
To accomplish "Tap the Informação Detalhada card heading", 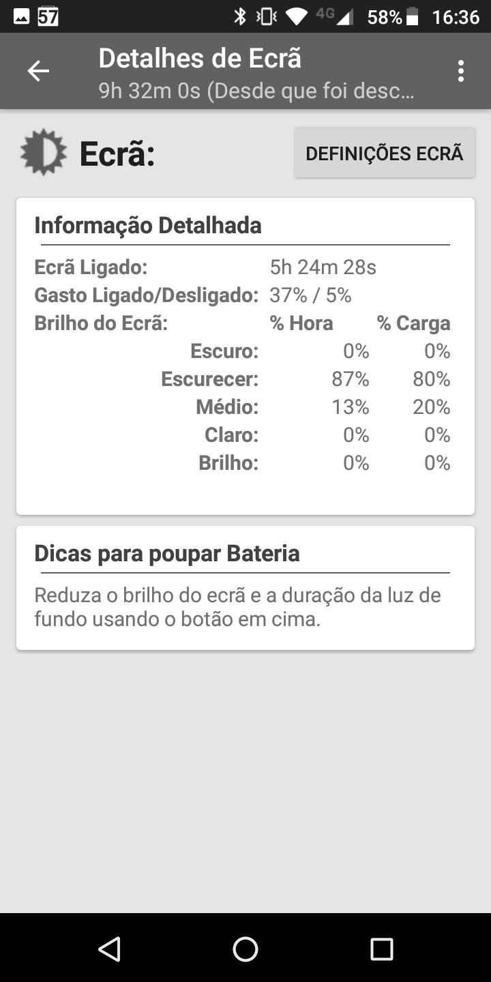I will click(148, 225).
